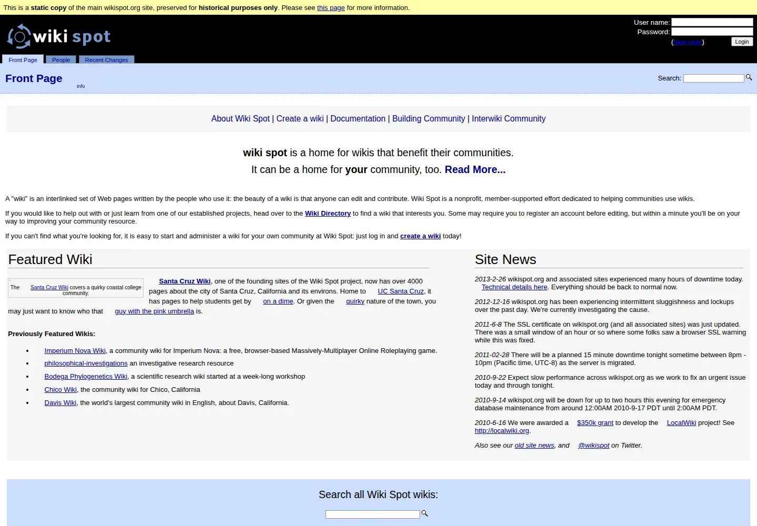Click the 'Featured Wiki' heading
The image size is (757, 526).
[50, 259]
